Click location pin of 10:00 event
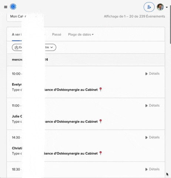This screenshot has width=171, height=178. [101, 89]
